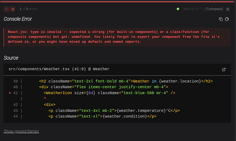Click line 44 weather.condition code
The height and width of the screenshot is (141, 236).
pos(102,116)
